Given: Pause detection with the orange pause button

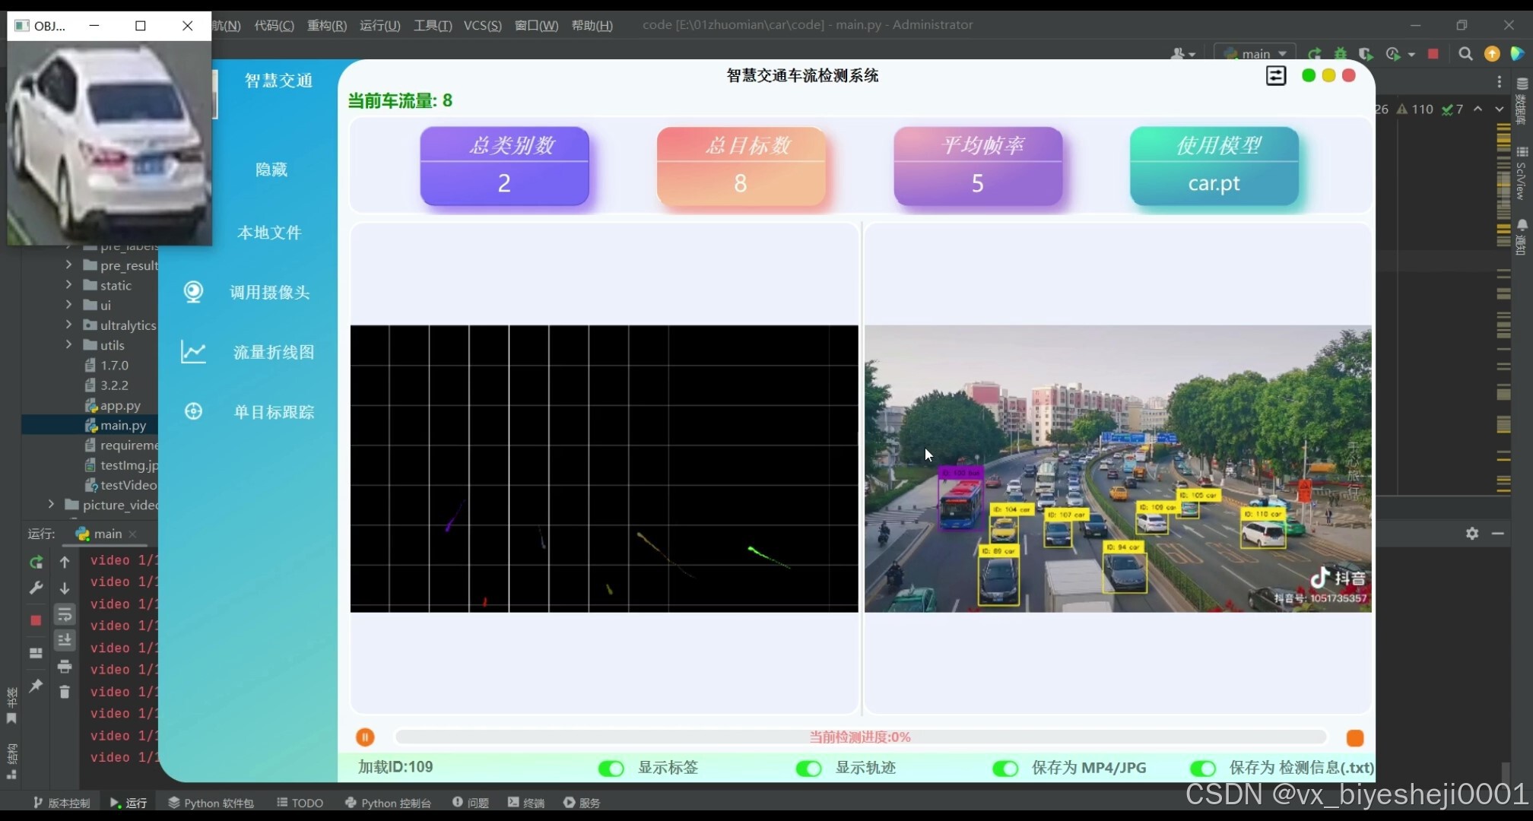Looking at the screenshot, I should point(365,737).
